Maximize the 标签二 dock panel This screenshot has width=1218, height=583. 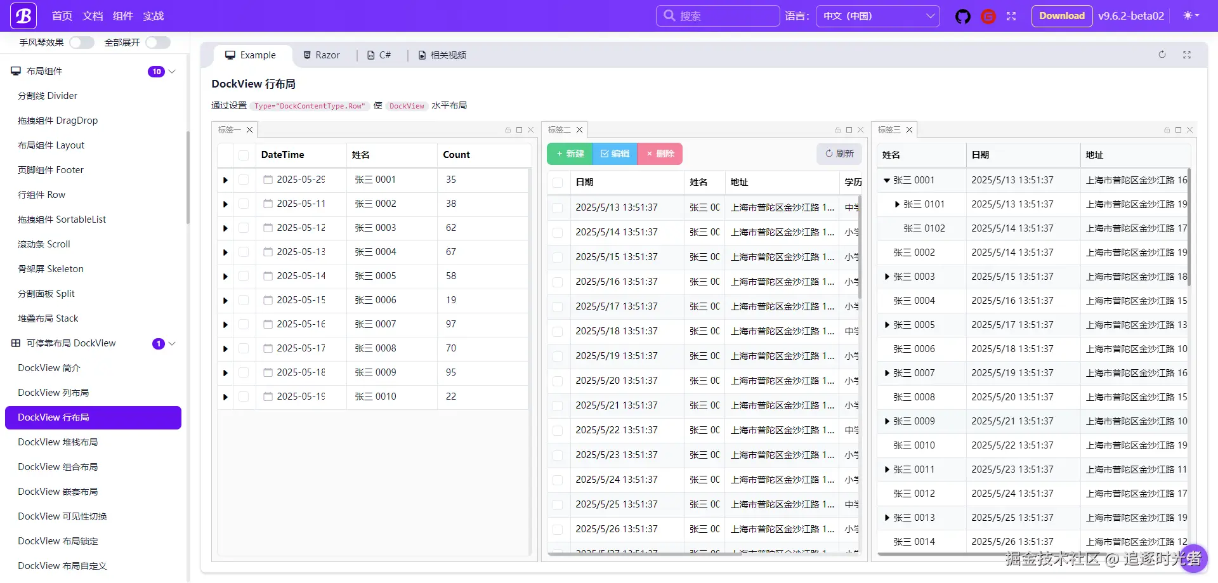849,130
